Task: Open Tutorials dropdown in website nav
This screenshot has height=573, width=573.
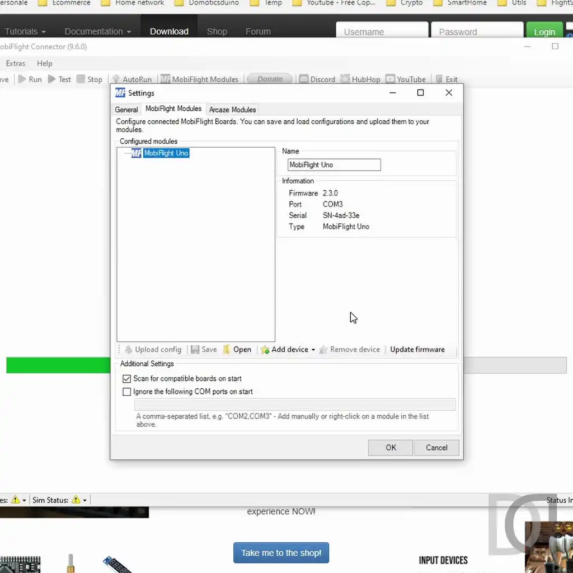Action: 25,31
